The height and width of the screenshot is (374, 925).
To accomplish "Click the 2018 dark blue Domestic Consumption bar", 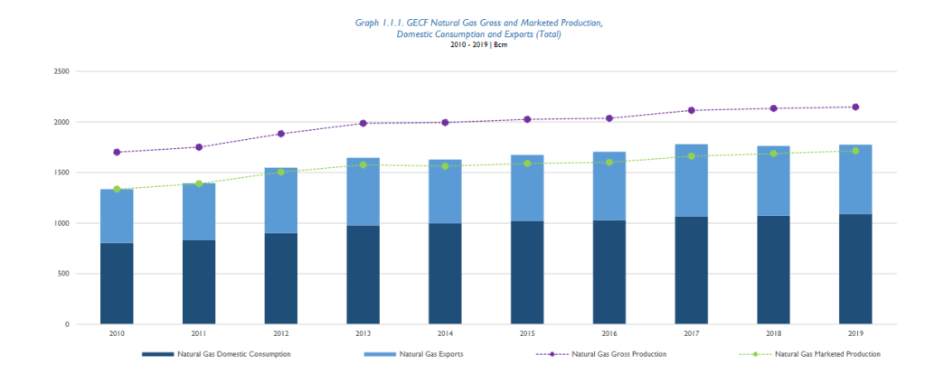I will 773,269.
